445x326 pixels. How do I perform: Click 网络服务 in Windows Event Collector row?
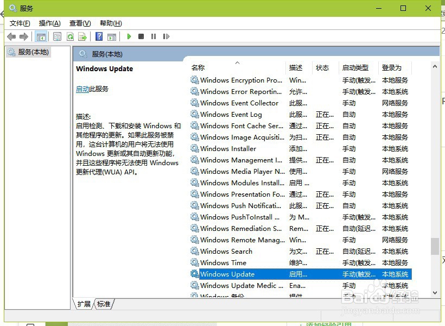[x=395, y=103]
